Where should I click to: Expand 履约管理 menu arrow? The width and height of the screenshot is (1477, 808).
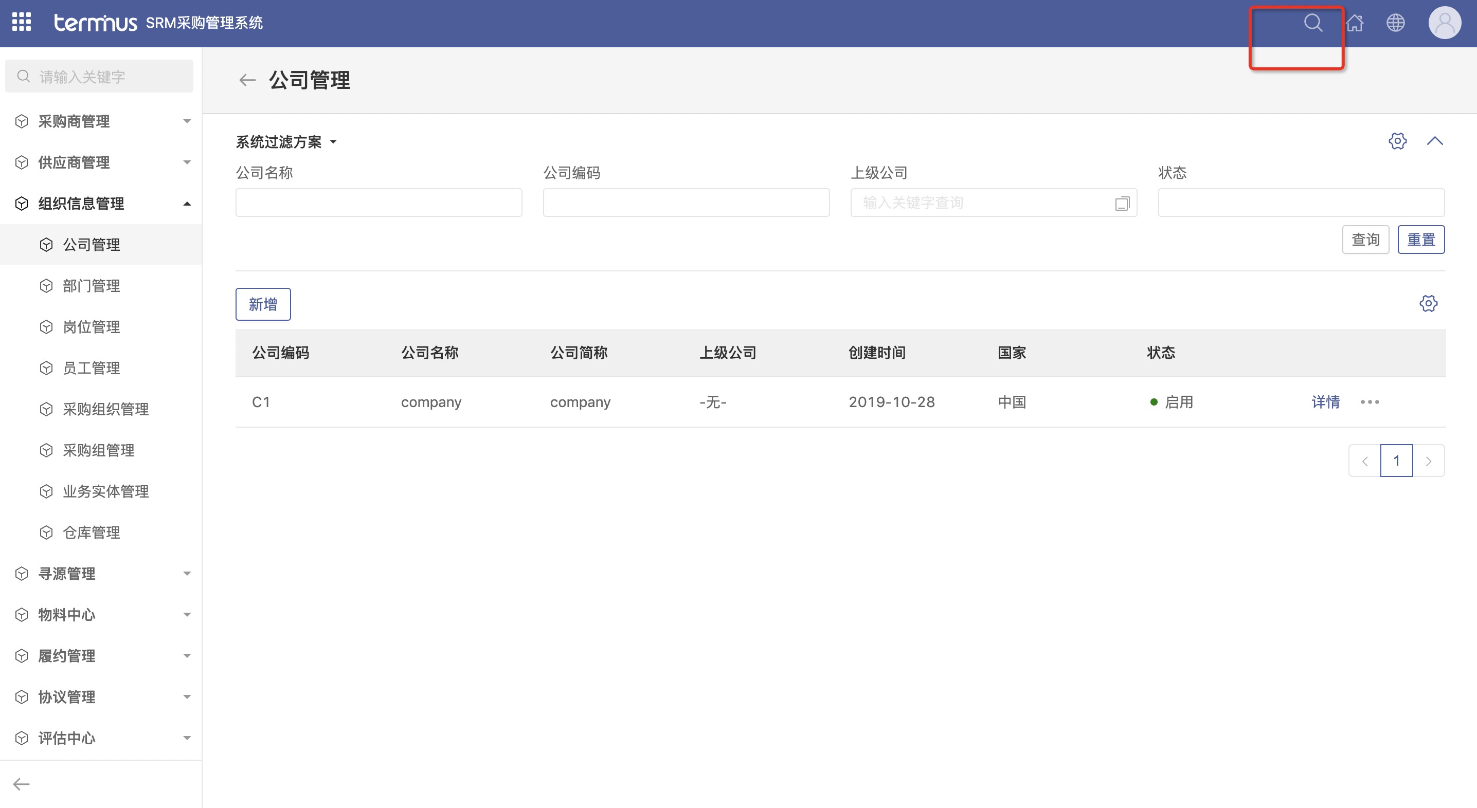tap(187, 656)
